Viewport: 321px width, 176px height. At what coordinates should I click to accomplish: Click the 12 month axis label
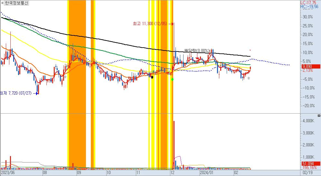(x=172, y=173)
